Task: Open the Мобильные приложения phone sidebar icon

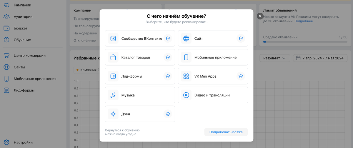Action: click(x=6, y=79)
